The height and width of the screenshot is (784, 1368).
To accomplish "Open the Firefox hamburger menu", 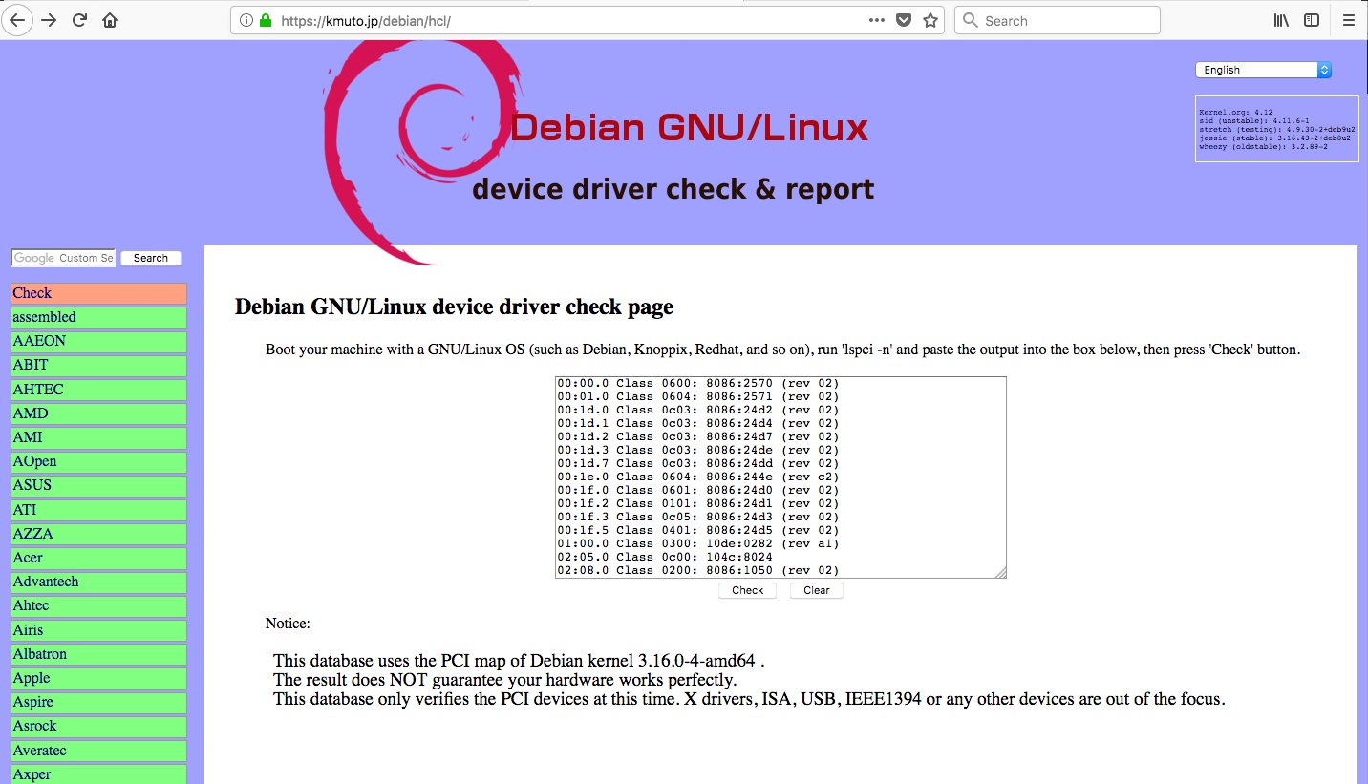I will (x=1349, y=20).
